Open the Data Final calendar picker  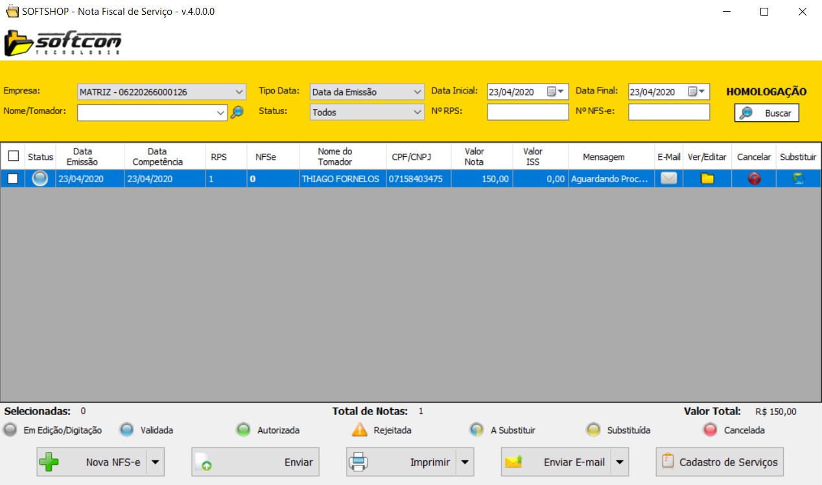point(698,91)
